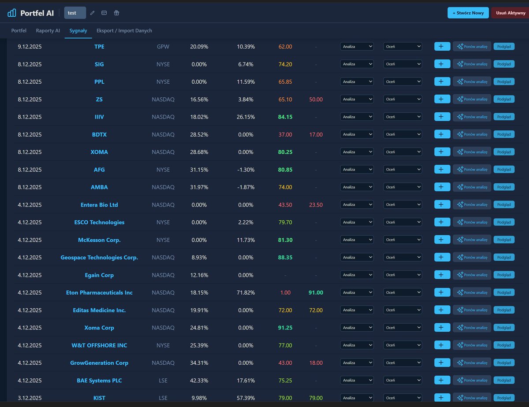The image size is (529, 407).
Task: Click the 91.25 score for Xoma Corp
Action: point(285,328)
